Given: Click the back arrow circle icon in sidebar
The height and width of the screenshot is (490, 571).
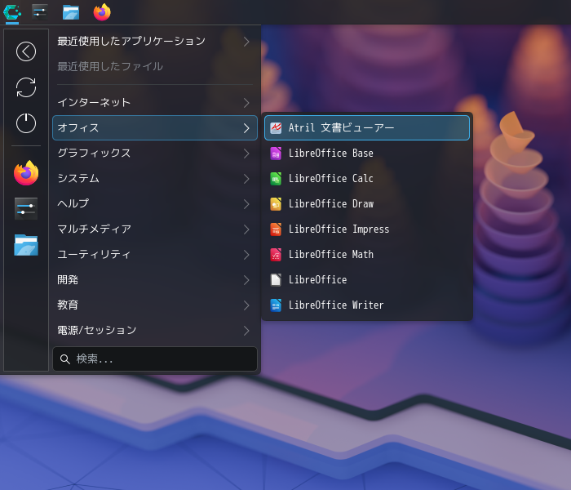Looking at the screenshot, I should pos(26,51).
